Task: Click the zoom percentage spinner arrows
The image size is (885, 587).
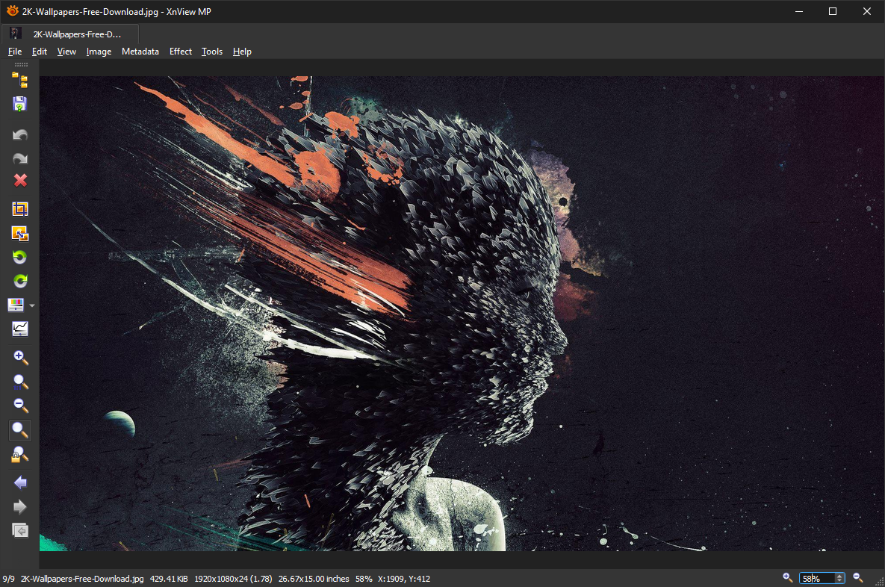Action: point(840,578)
